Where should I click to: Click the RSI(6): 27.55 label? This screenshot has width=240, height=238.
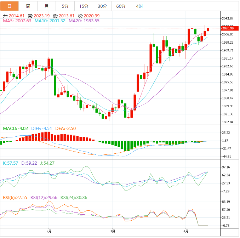(15, 198)
